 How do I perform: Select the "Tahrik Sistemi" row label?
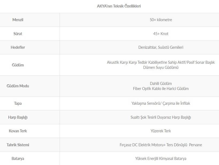tap(18, 145)
